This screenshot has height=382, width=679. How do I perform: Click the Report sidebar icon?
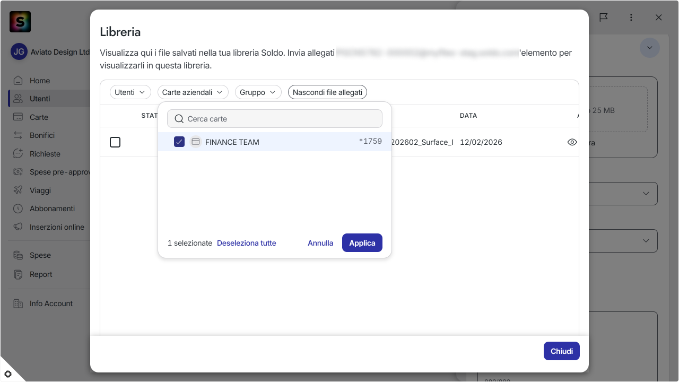click(x=18, y=274)
